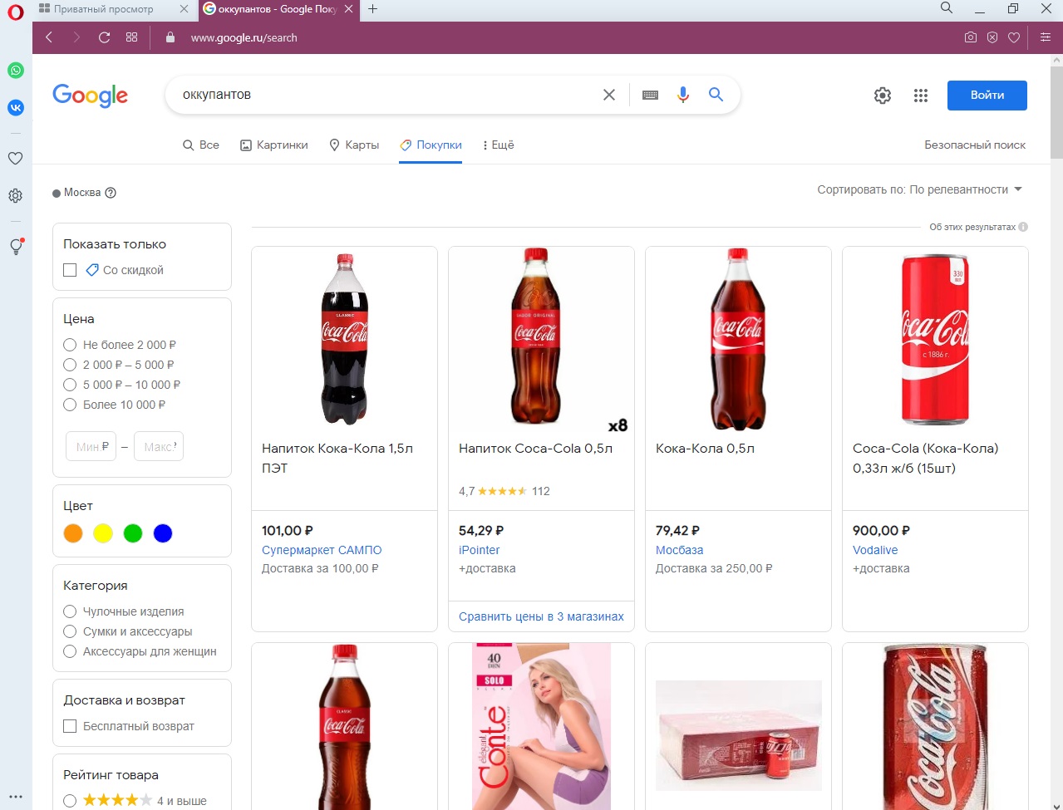The image size is (1063, 810).
Task: Open Google on-screen keyboard
Action: [650, 95]
